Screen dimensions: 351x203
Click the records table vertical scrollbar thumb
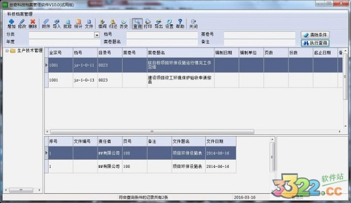click(x=345, y=77)
